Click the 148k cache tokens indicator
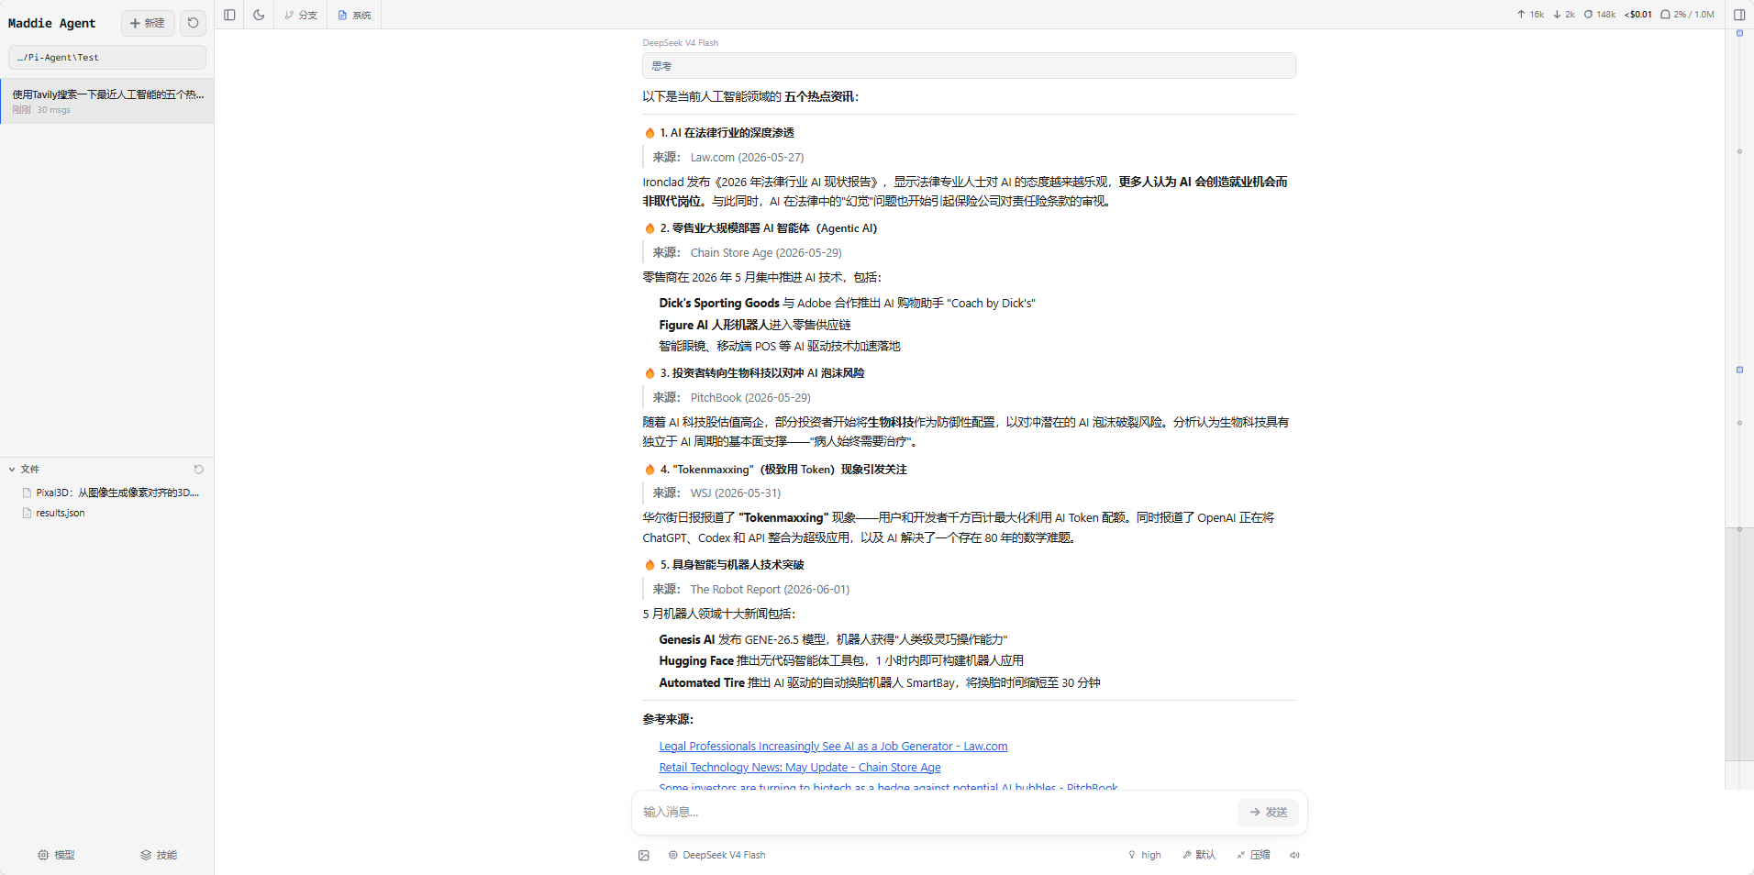Image resolution: width=1754 pixels, height=875 pixels. [x=1600, y=15]
